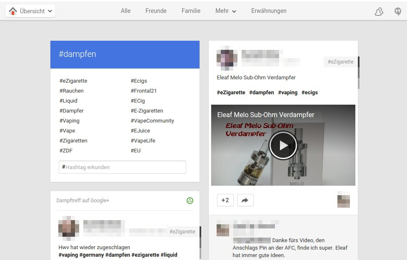Click the home icon in Übersicht menu
The height and width of the screenshot is (260, 407).
pos(13,11)
